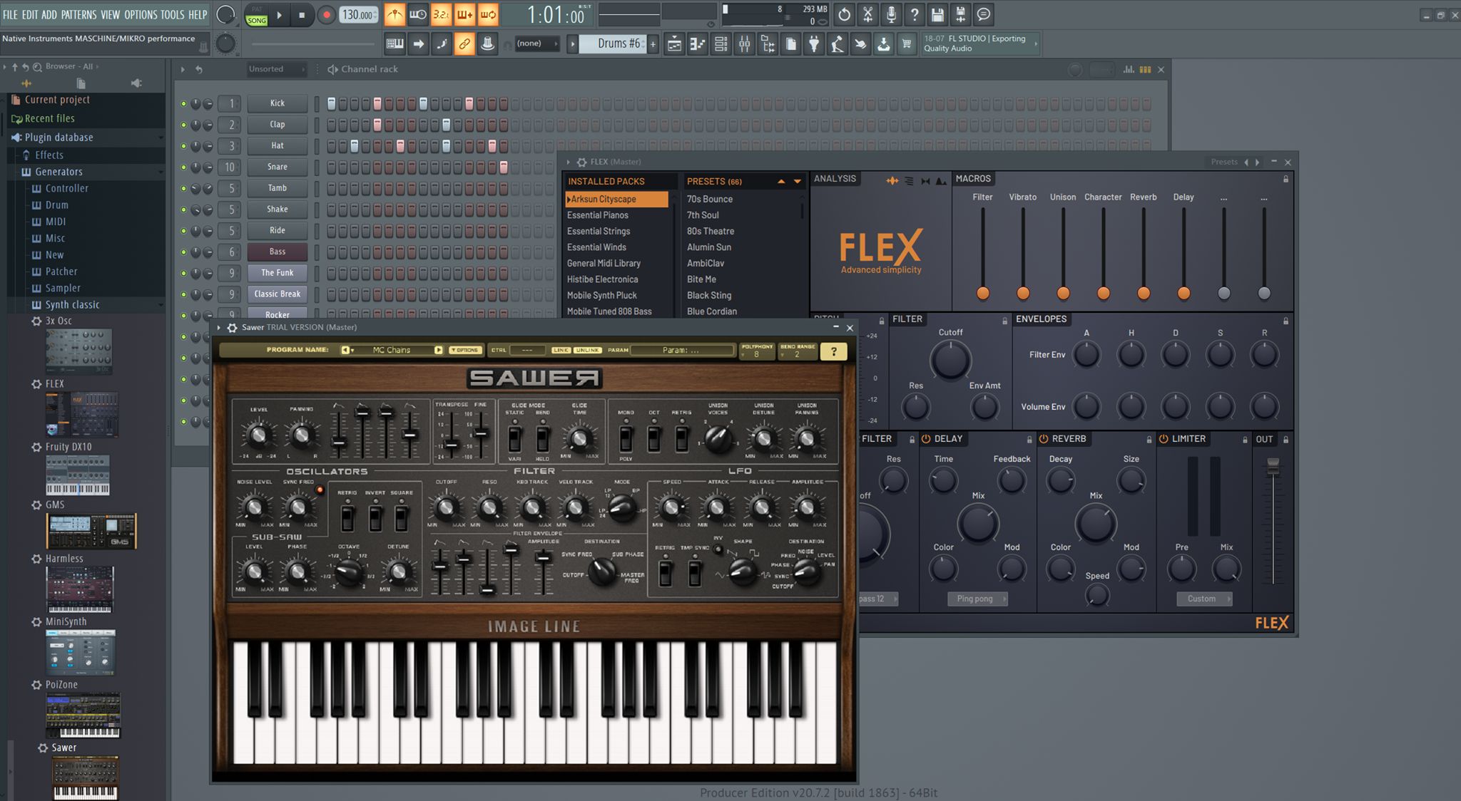Viewport: 1461px width, 801px height.
Task: Click the undo icon in the toolbar
Action: point(844,14)
